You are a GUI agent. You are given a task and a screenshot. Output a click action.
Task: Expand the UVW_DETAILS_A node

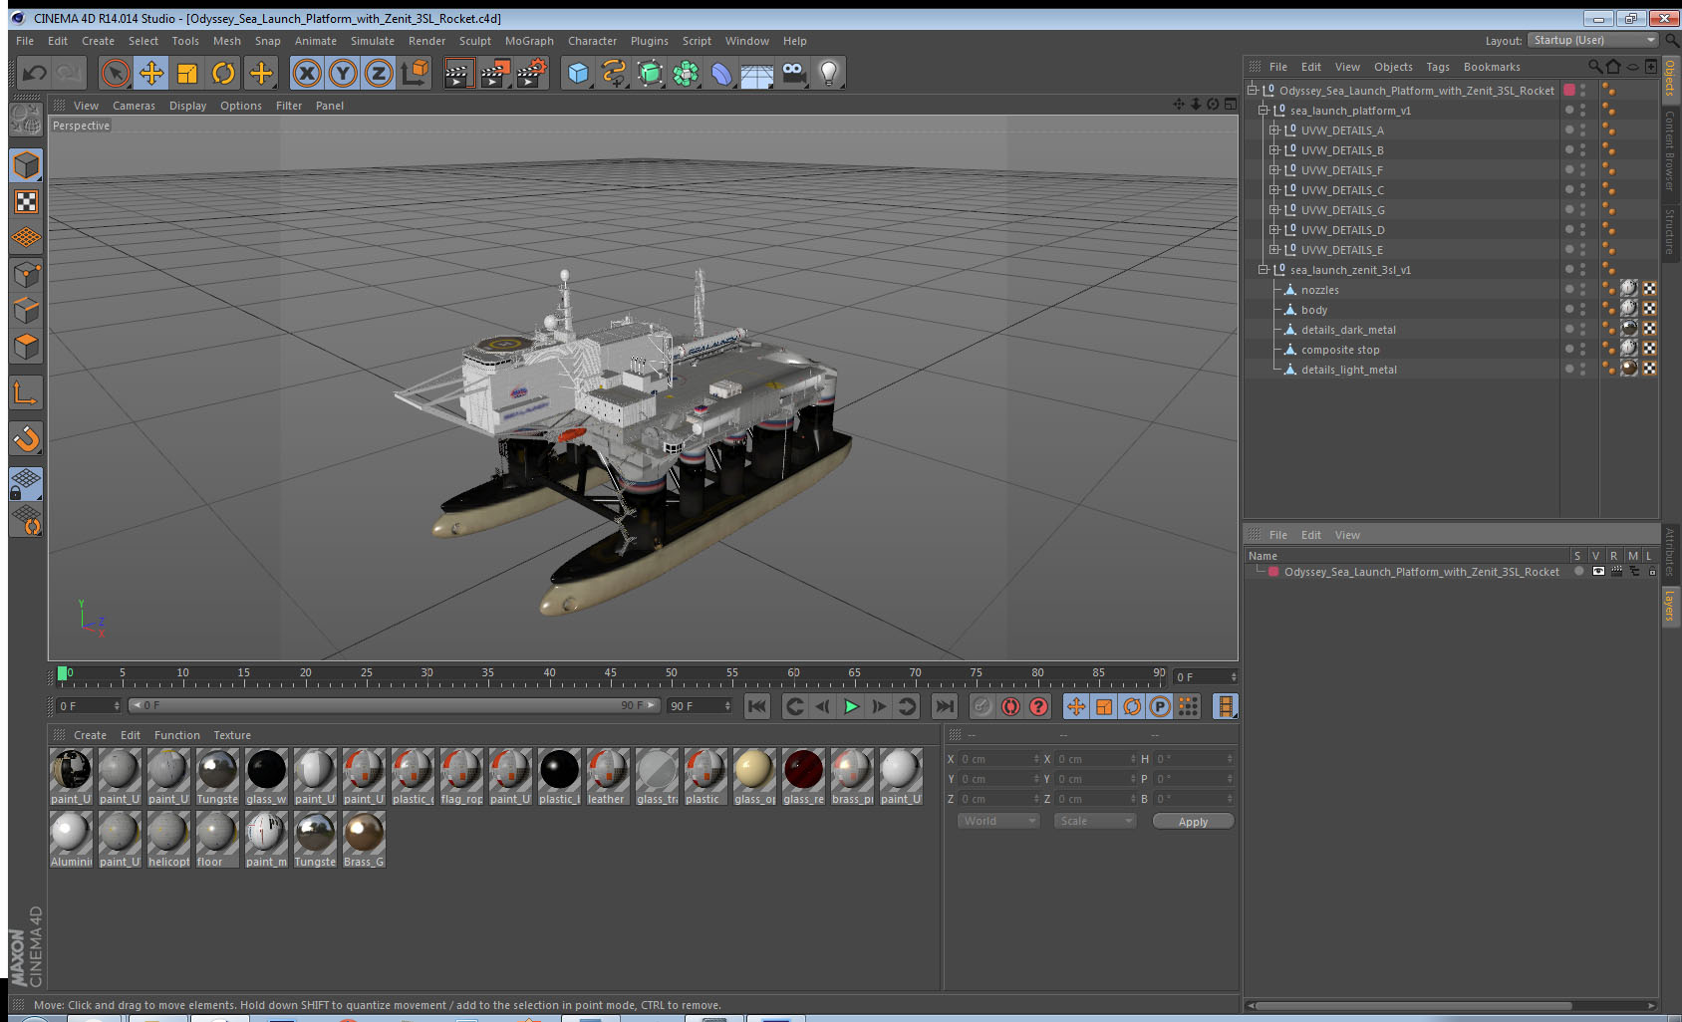coord(1273,130)
